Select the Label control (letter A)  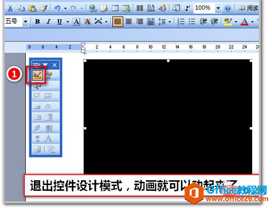[x=48, y=138]
